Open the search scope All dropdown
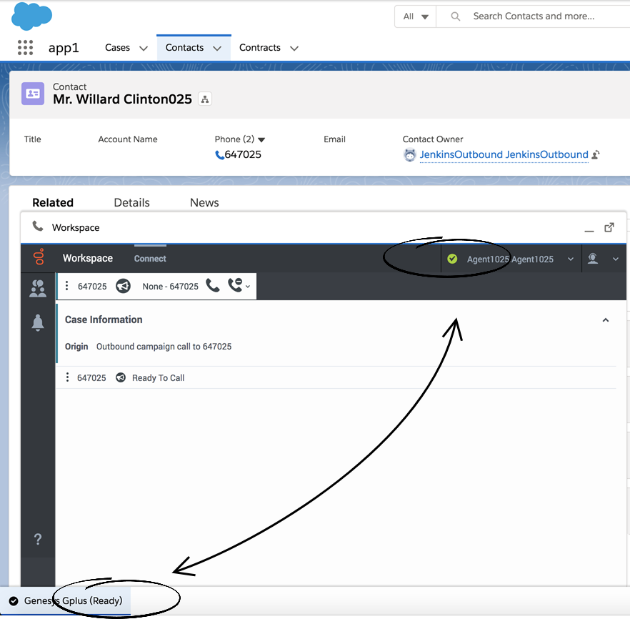 pos(416,16)
